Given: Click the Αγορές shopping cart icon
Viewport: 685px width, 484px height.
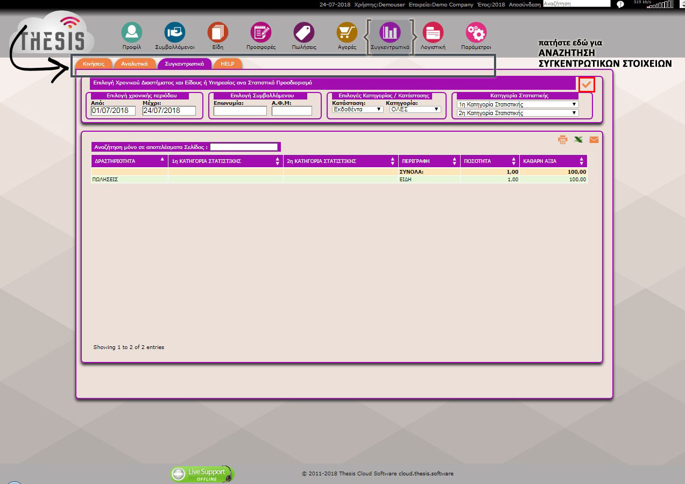Looking at the screenshot, I should (347, 33).
